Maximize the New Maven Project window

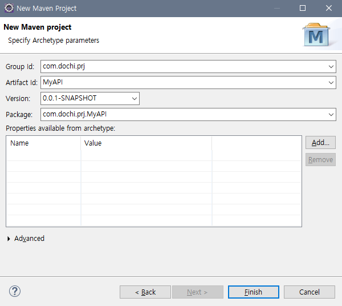point(303,9)
